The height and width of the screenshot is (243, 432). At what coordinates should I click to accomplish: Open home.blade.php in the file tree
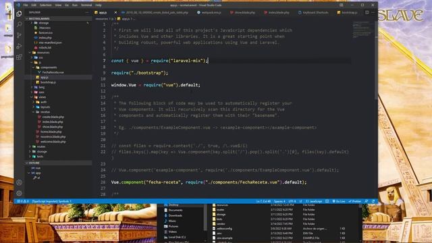51,132
